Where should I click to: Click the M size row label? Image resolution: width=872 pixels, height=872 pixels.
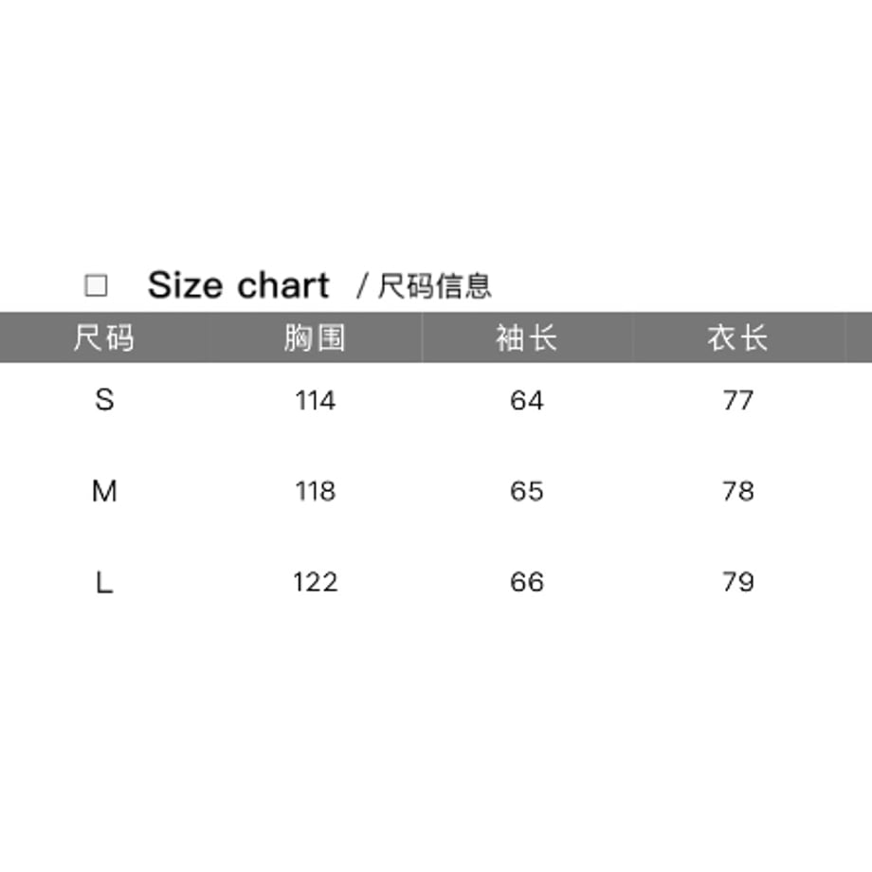click(x=104, y=491)
